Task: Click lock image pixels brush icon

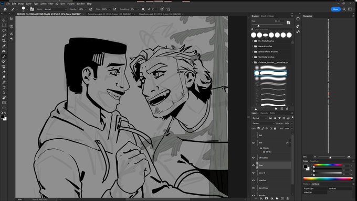Action: click(x=262, y=129)
